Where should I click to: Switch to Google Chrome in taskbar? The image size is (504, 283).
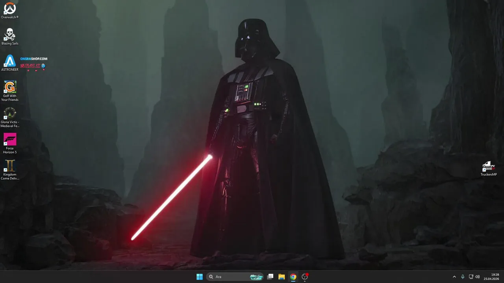(x=293, y=277)
